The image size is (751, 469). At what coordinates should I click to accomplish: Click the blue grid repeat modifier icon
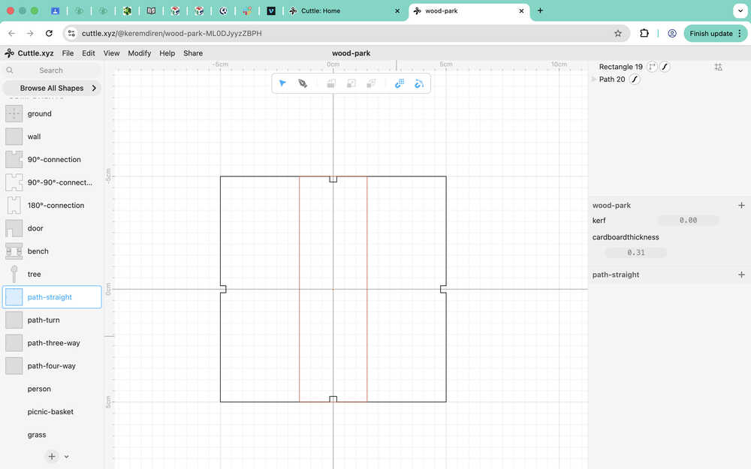pyautogui.click(x=400, y=84)
